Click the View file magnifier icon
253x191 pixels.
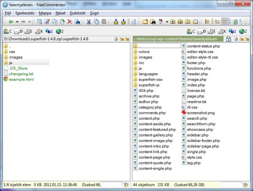pos(39,22)
